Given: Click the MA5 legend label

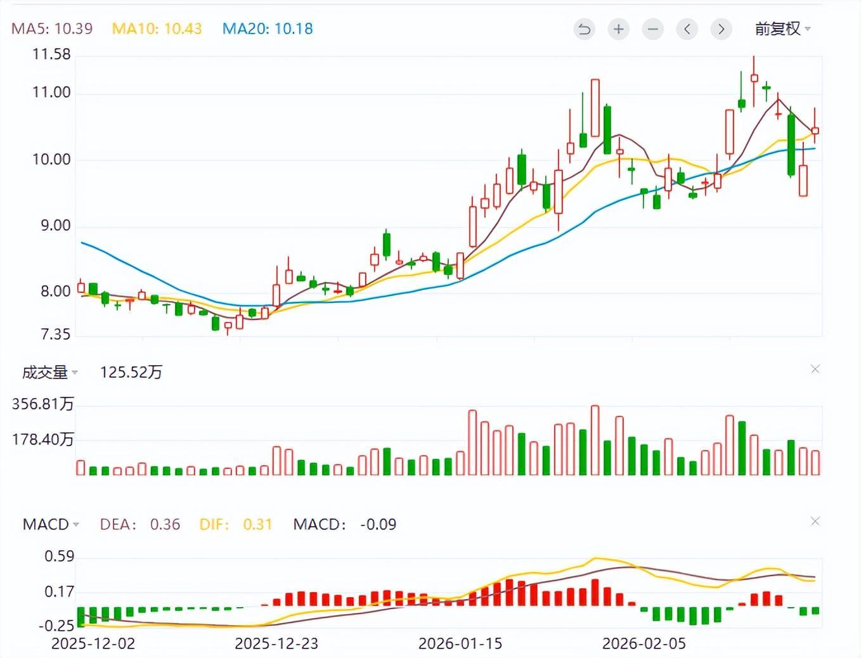Looking at the screenshot, I should (x=52, y=29).
